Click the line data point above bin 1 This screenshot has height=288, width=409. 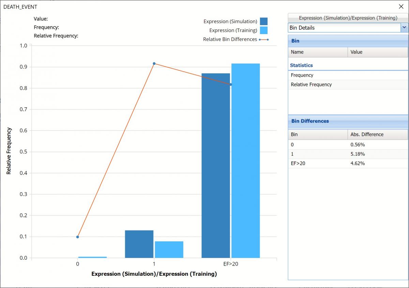(154, 63)
